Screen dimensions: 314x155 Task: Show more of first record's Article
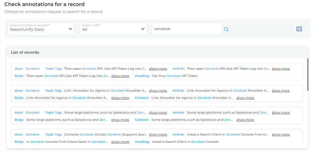[x=281, y=68]
